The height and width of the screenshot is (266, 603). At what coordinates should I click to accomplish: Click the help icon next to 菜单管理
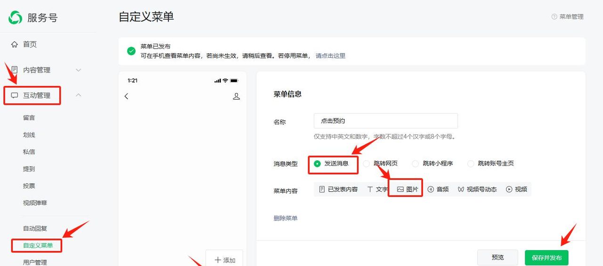click(554, 16)
